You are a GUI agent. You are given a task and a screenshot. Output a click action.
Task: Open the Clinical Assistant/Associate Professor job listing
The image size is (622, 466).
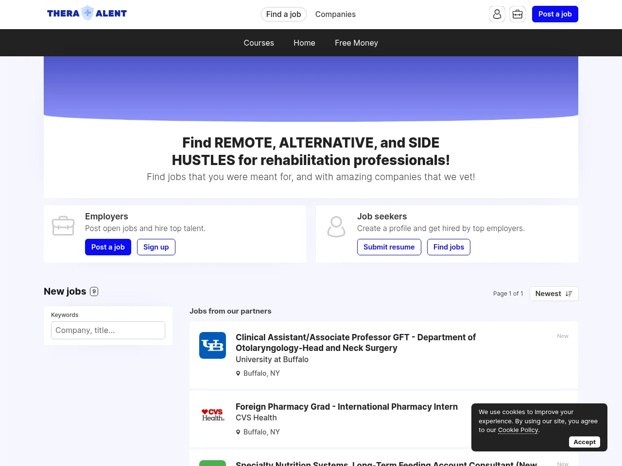click(356, 343)
